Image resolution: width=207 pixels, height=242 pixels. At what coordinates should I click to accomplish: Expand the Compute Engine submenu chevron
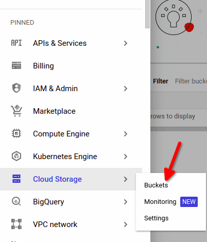tap(126, 134)
